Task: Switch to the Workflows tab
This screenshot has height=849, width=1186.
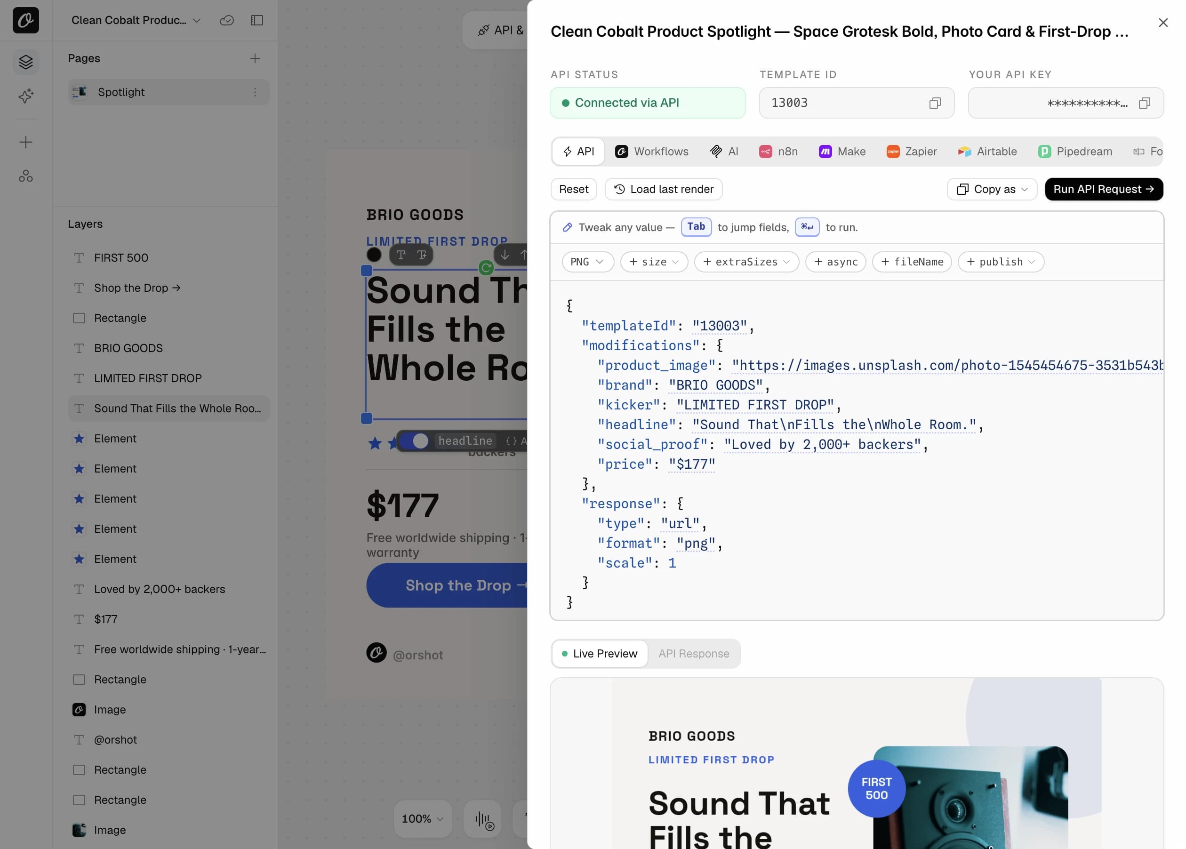Action: pyautogui.click(x=651, y=152)
